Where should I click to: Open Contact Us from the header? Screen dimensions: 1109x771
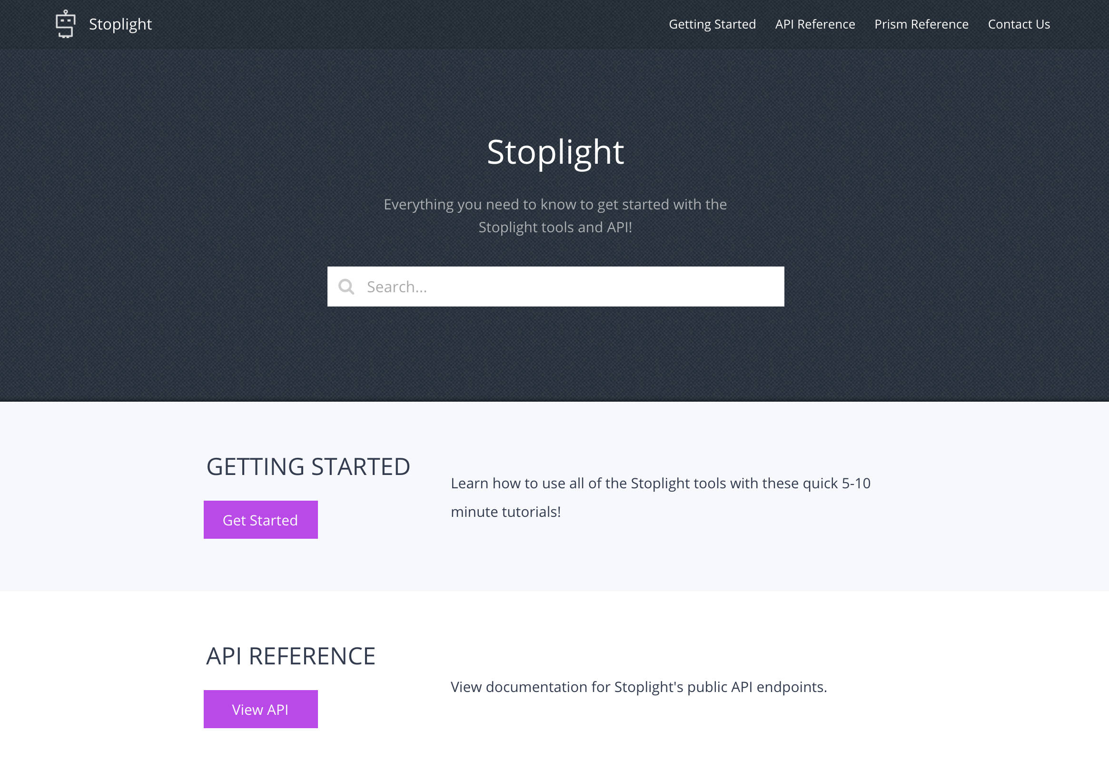click(x=1019, y=24)
